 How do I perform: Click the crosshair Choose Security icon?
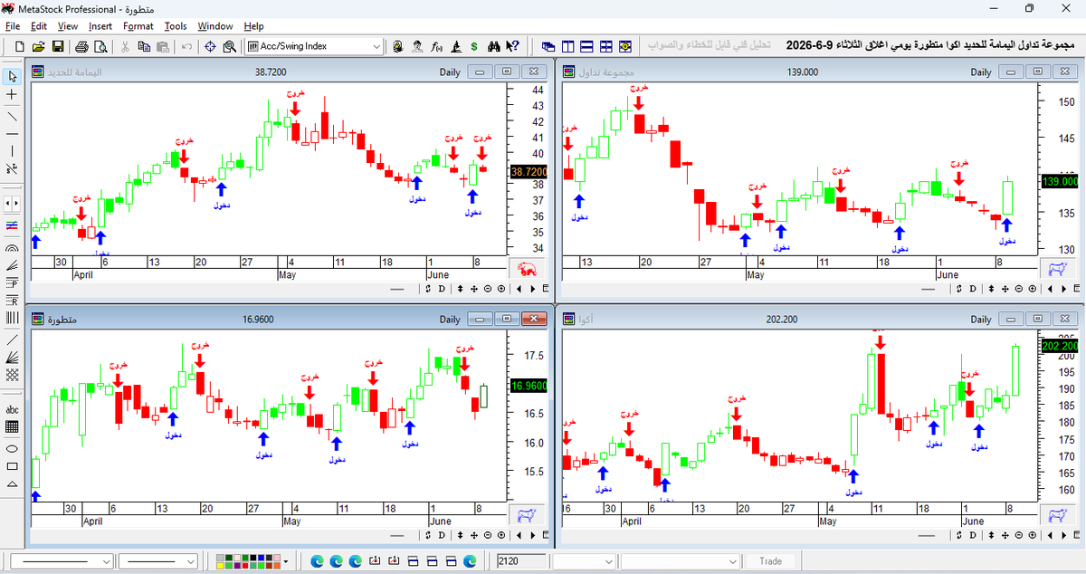click(210, 46)
